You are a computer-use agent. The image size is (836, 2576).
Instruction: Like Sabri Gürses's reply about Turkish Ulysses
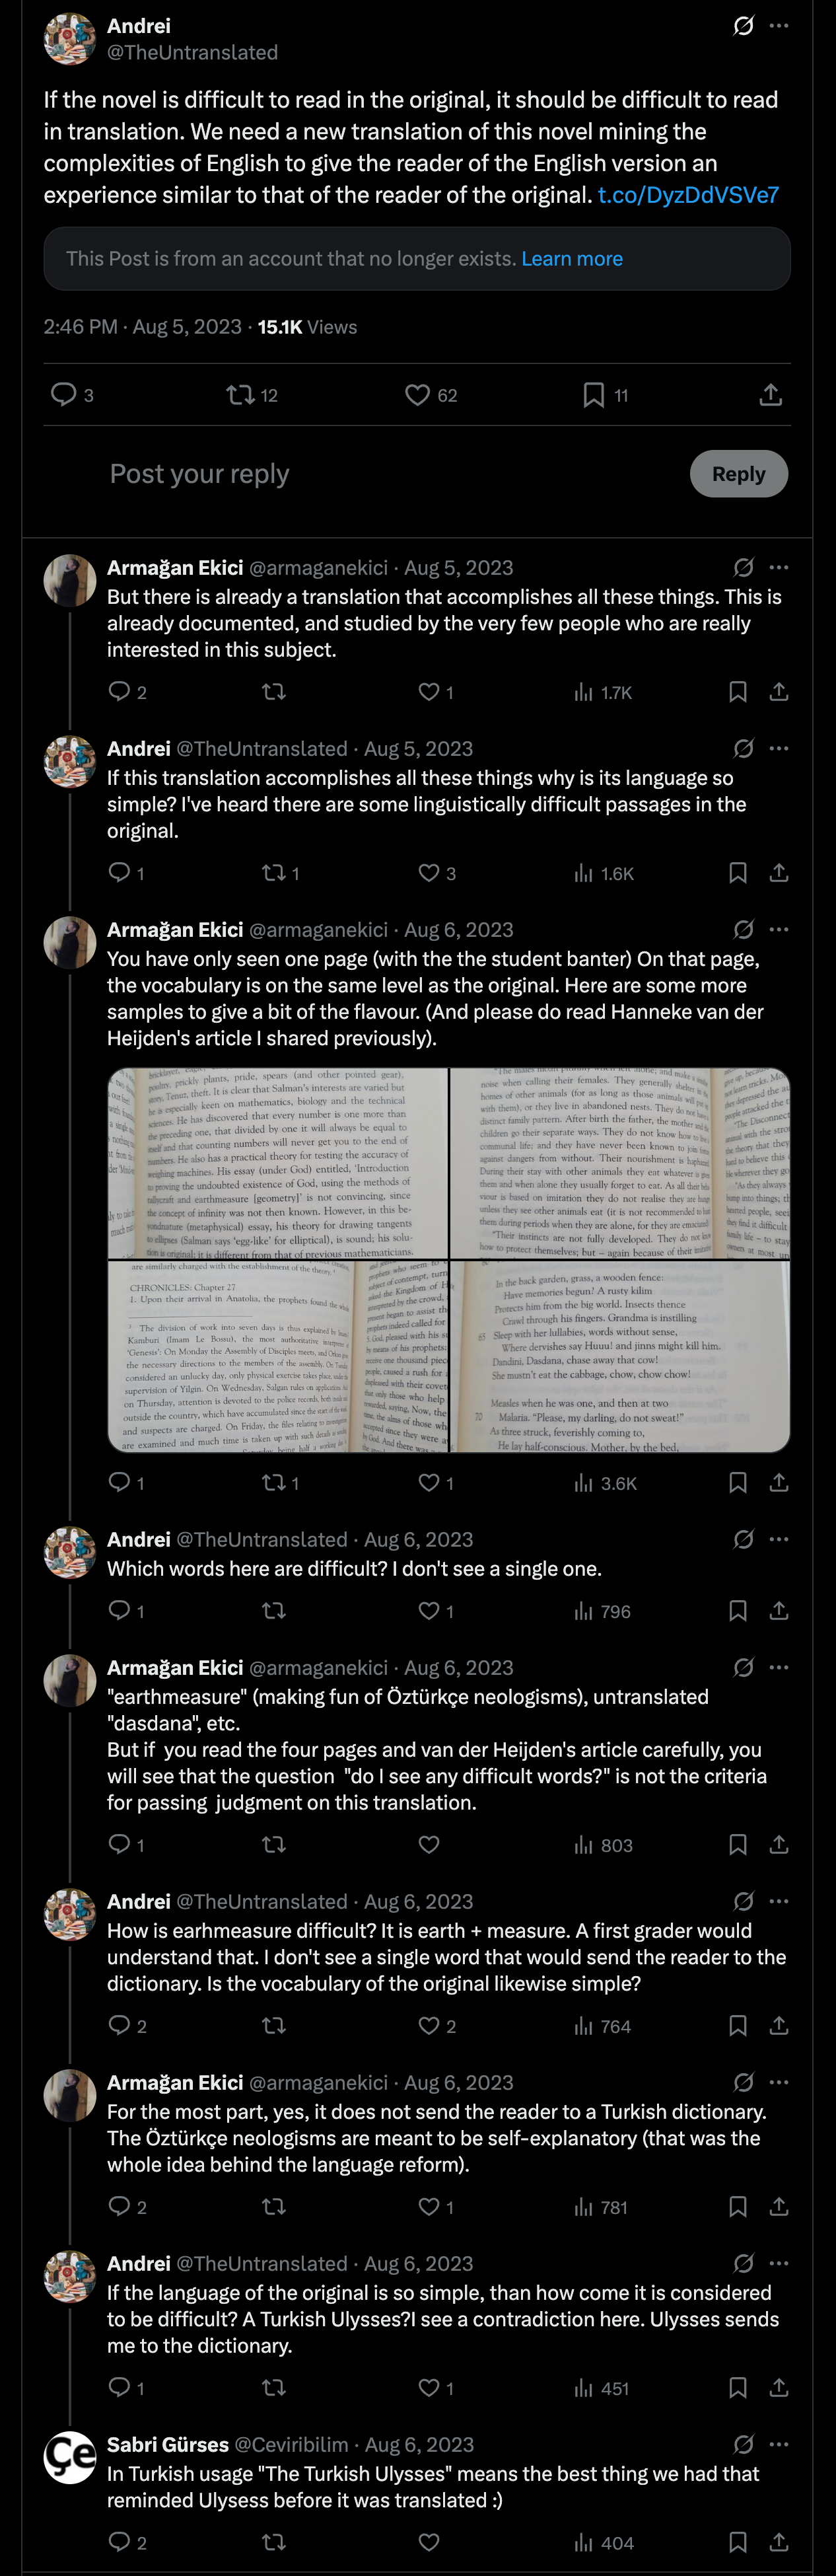pyautogui.click(x=429, y=2541)
